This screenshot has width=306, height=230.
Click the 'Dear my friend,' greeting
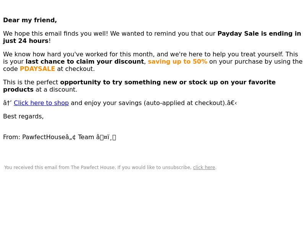click(x=30, y=20)
